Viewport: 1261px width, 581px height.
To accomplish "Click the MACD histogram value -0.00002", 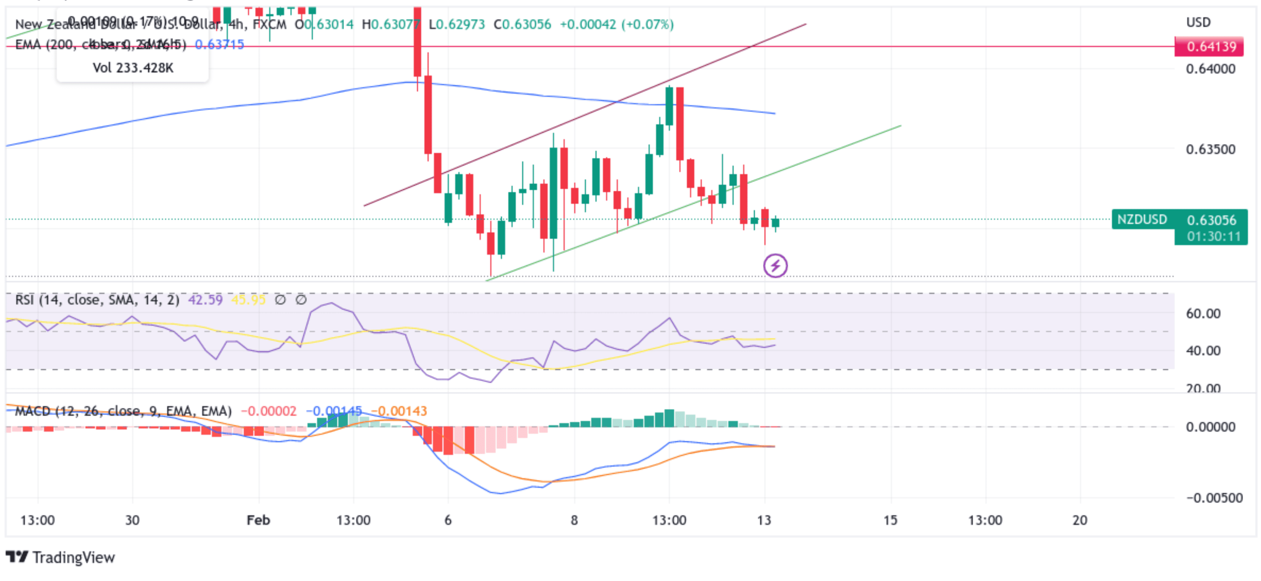I will point(268,411).
